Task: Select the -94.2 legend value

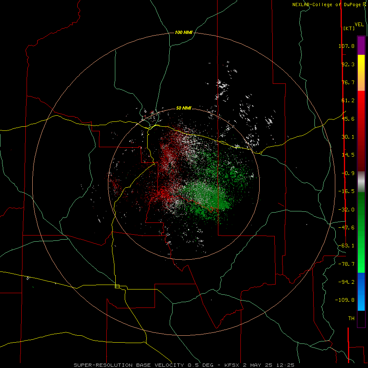Action: click(346, 282)
